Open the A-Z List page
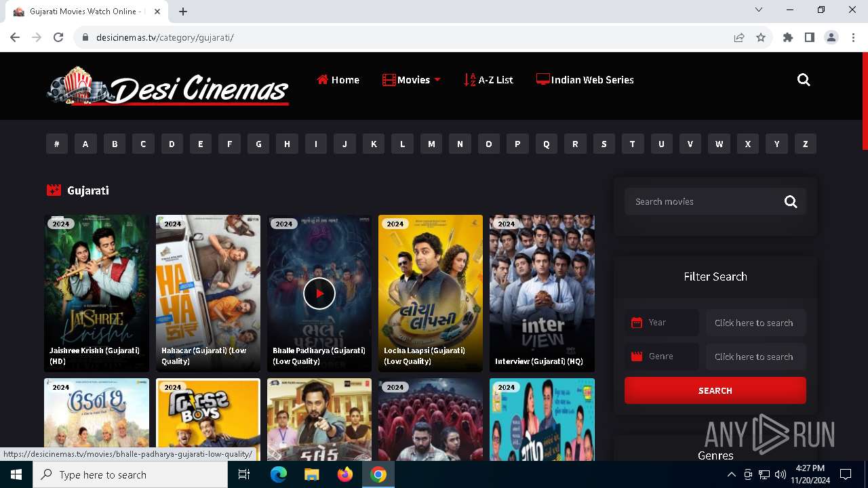The width and height of the screenshot is (868, 488). (488, 80)
